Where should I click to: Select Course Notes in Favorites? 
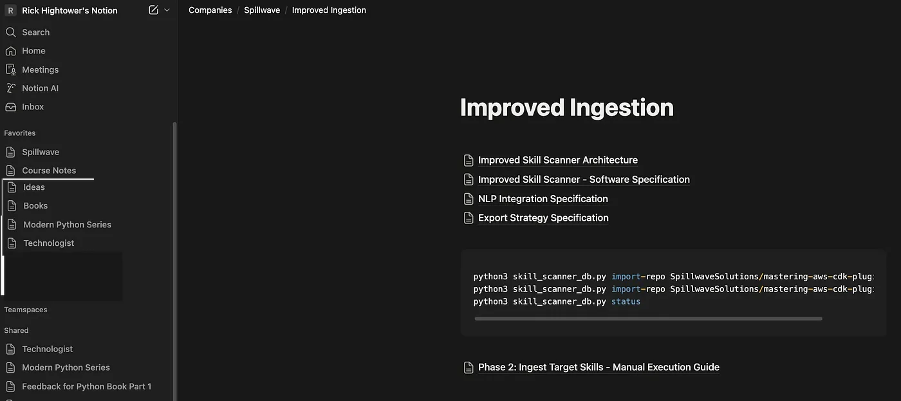click(x=49, y=170)
